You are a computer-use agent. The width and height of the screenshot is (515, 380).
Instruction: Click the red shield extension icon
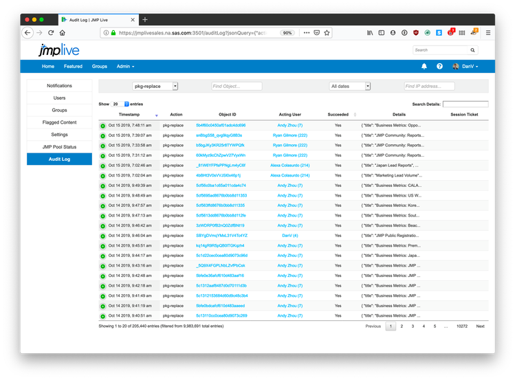pyautogui.click(x=416, y=33)
